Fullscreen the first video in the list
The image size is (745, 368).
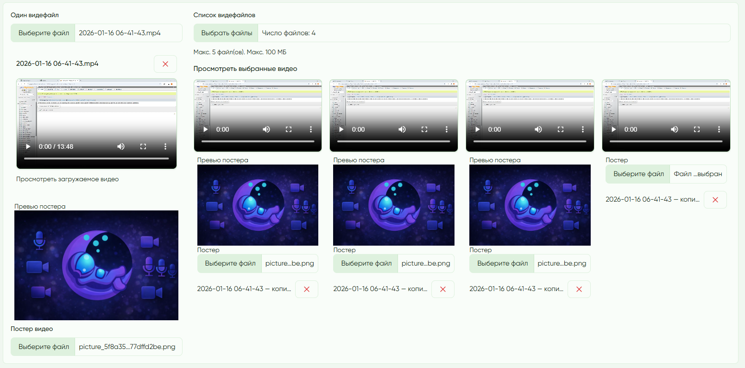coord(289,129)
